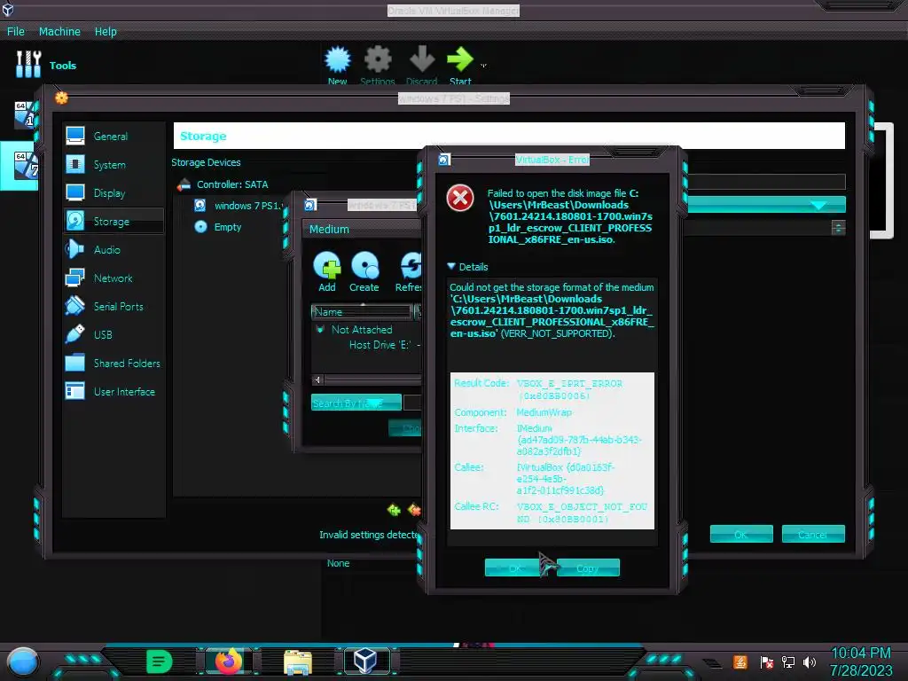Open Settings from the Manager toolbar
Screen dimensions: 908x681
[378, 64]
